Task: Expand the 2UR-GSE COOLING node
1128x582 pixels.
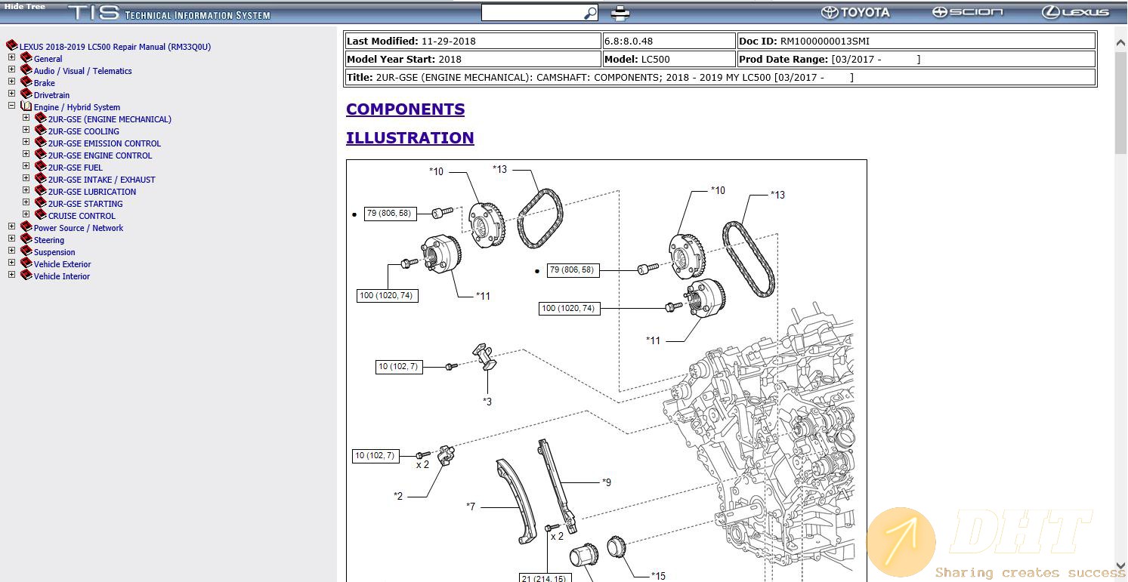Action: [26, 130]
